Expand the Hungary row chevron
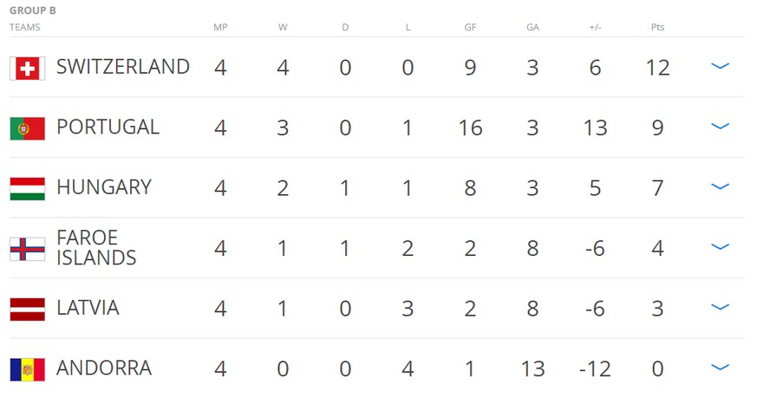This screenshot has height=398, width=757. [x=720, y=186]
